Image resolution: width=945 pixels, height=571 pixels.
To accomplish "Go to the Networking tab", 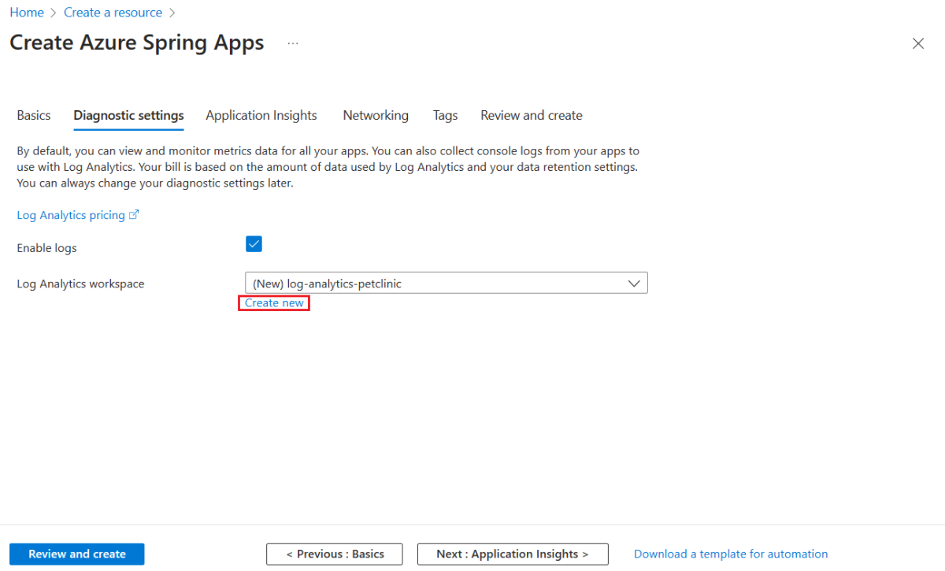I will click(376, 115).
